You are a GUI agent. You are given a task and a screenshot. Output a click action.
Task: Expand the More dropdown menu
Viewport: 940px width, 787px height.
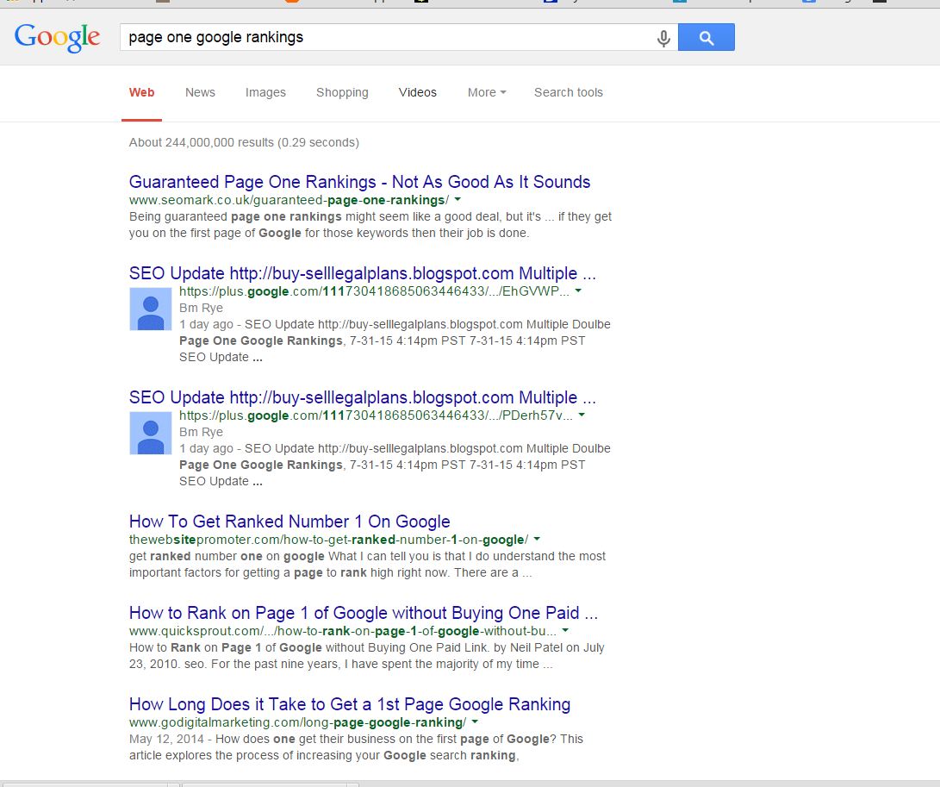487,92
